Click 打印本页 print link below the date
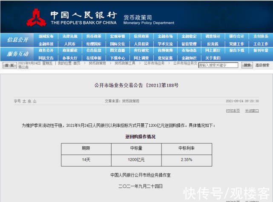 [x=233, y=111]
